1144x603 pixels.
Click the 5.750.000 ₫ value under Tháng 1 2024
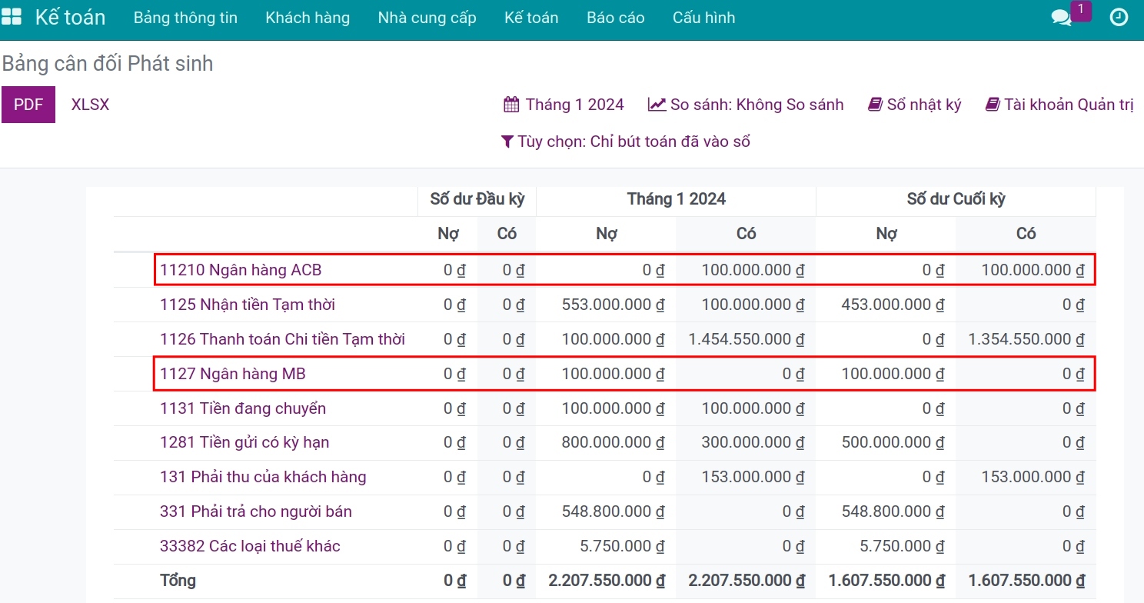pos(621,546)
